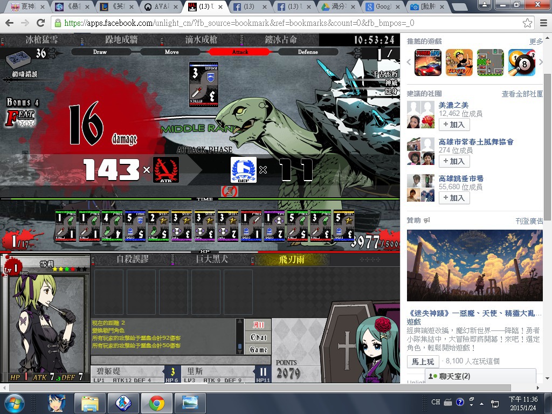
Task: Click the crossed-out boot icon below the phase banner
Action: tap(229, 191)
